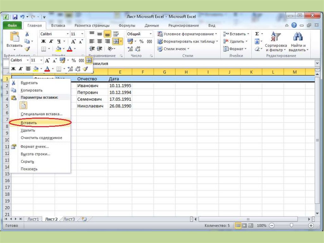
Task: Switch to the Формулы ribbon tab
Action: point(127,25)
